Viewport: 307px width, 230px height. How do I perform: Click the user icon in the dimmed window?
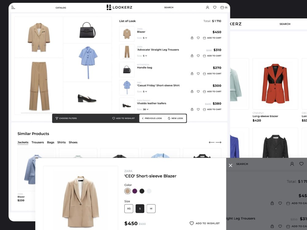pos(292,164)
